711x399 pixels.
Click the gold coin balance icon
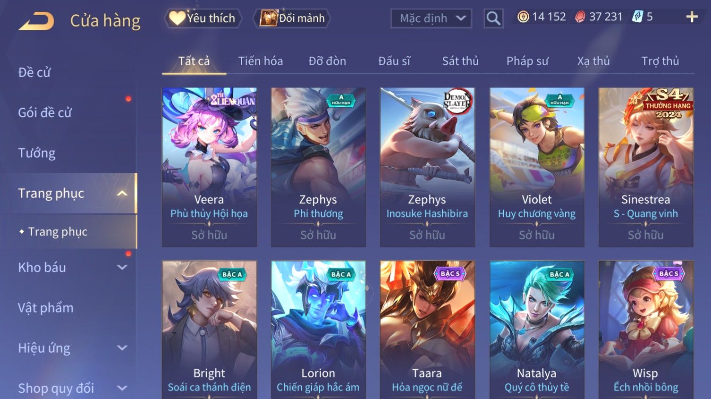pyautogui.click(x=523, y=17)
